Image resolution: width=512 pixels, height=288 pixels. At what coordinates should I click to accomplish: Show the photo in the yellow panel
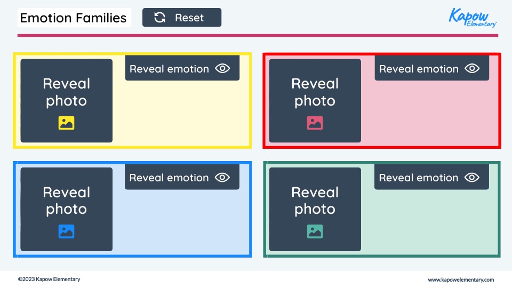pyautogui.click(x=67, y=92)
